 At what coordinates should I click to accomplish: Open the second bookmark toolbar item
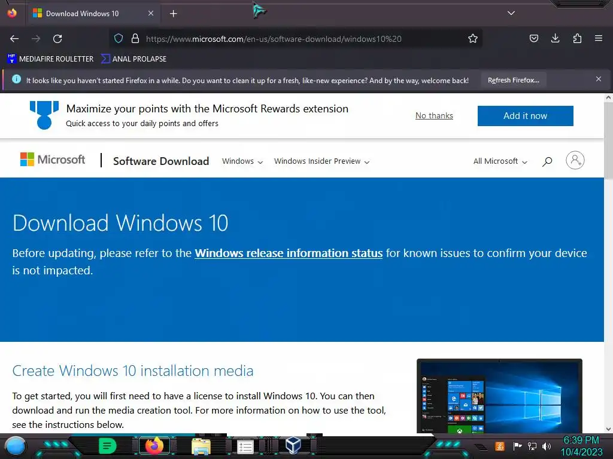click(133, 59)
